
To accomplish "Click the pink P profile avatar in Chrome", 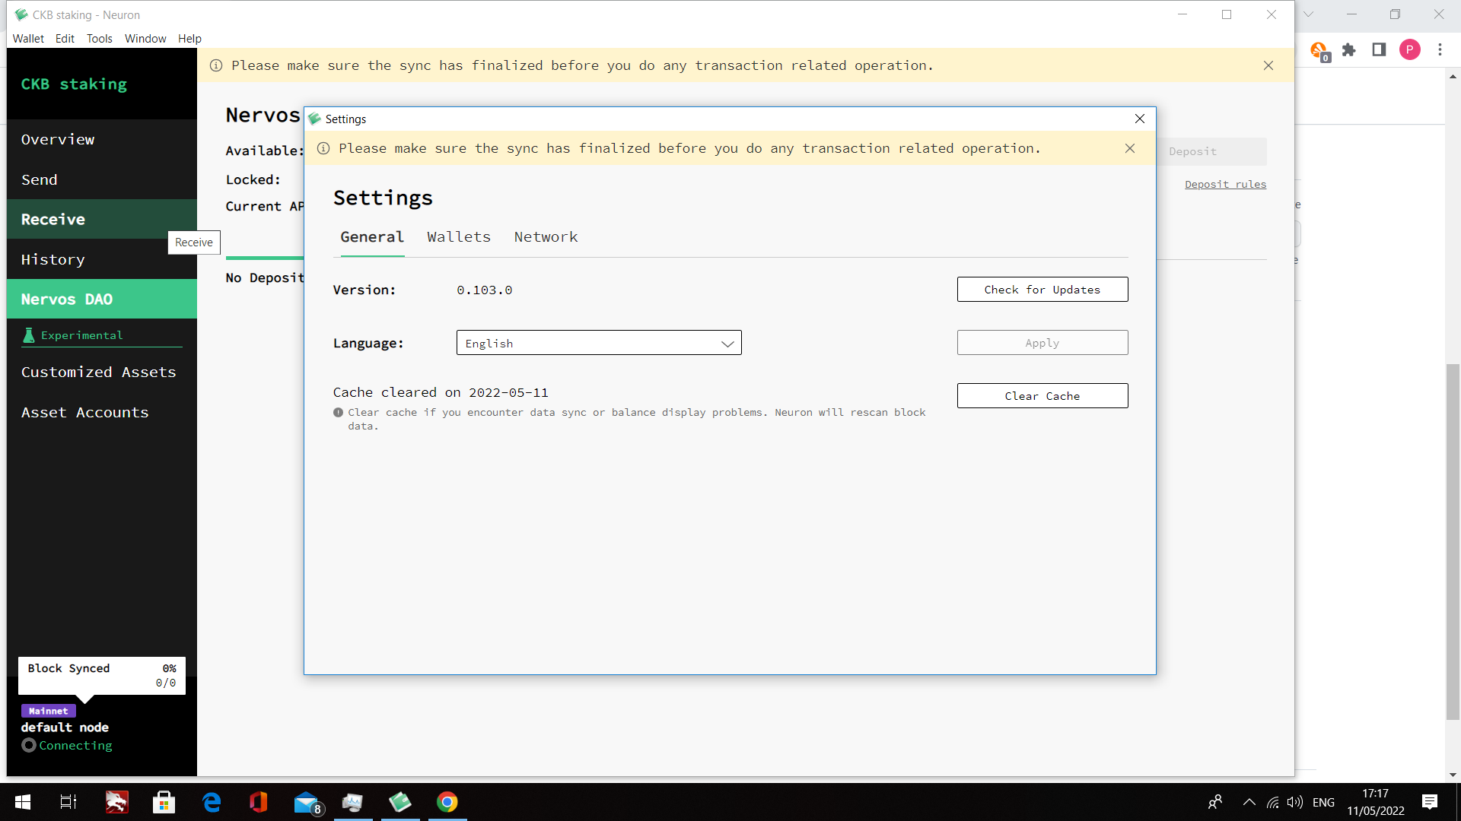I will click(x=1411, y=49).
